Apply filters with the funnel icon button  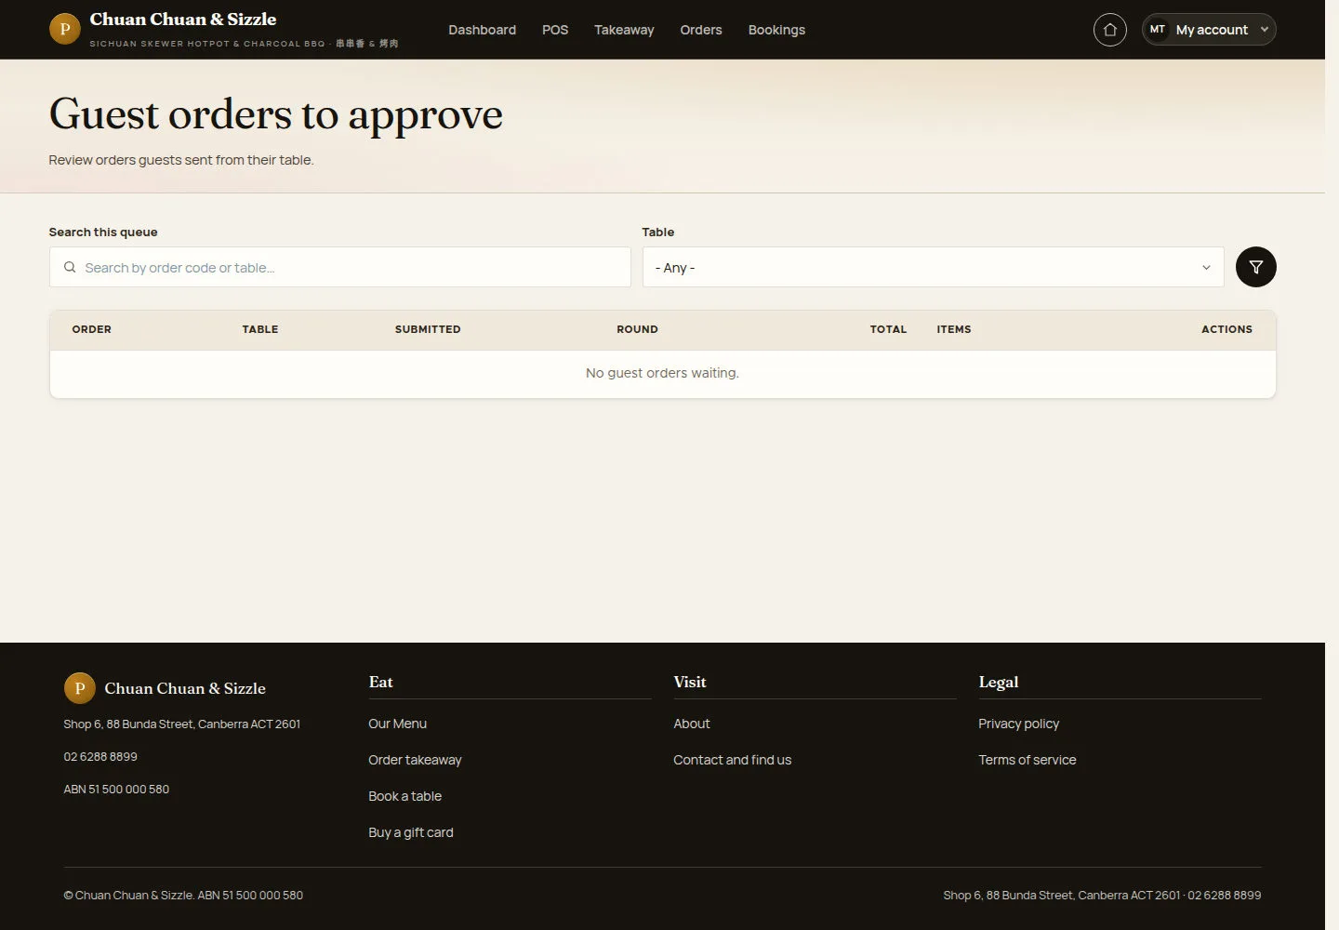tap(1255, 267)
